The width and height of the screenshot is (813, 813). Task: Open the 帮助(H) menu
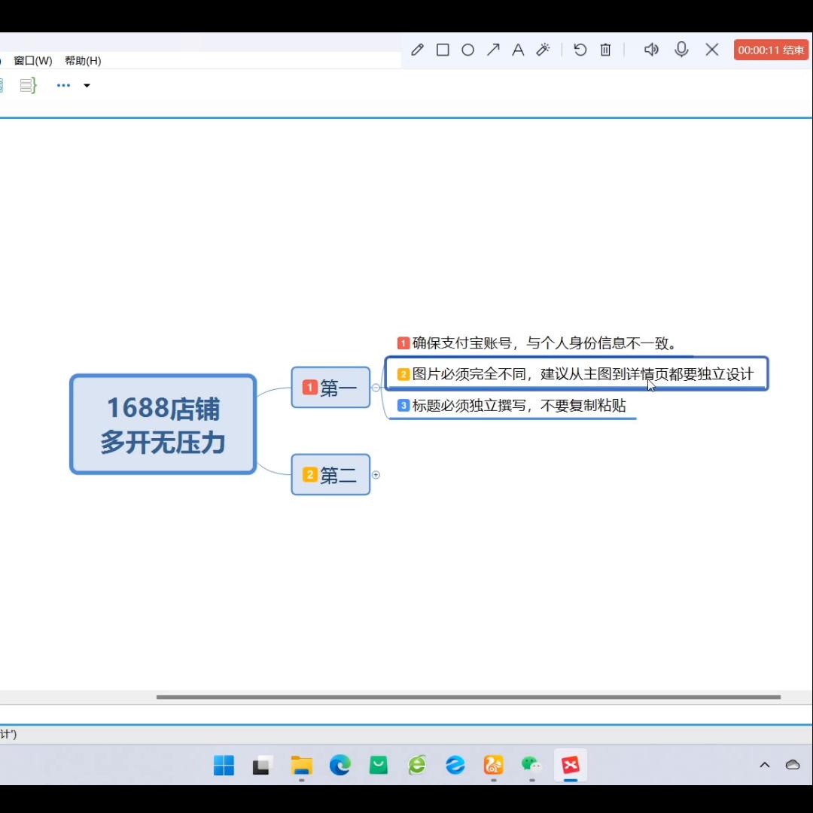(83, 61)
